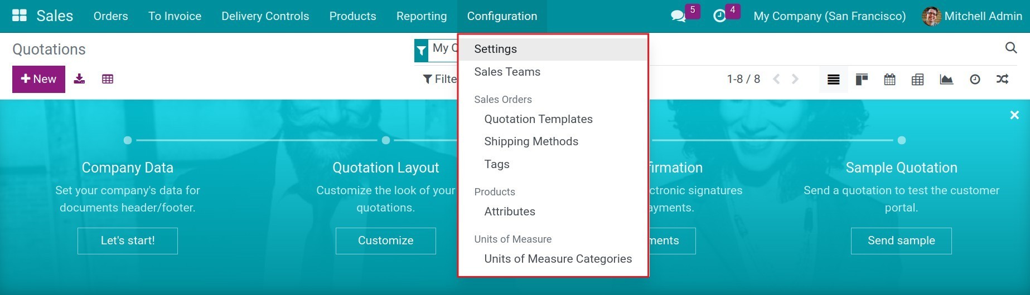Screen dimensions: 1030x295
Task: Open the To Invoice menu
Action: pyautogui.click(x=175, y=16)
